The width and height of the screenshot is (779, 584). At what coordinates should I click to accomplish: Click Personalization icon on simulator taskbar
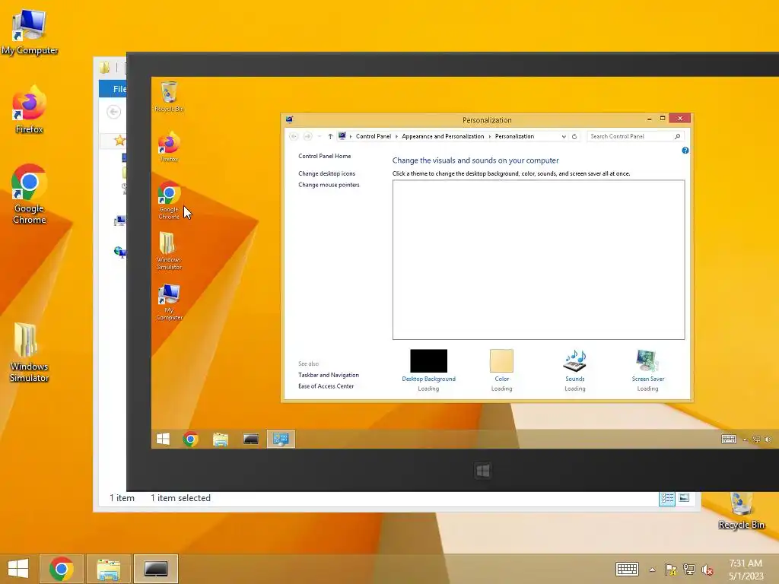(281, 439)
